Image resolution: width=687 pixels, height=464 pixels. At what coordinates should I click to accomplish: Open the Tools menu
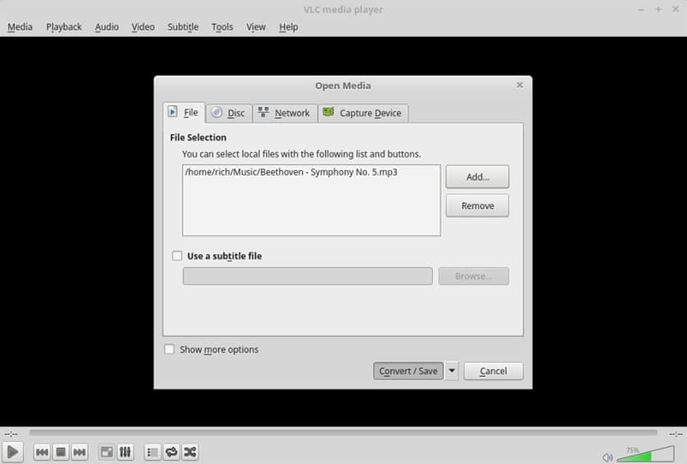click(x=222, y=27)
